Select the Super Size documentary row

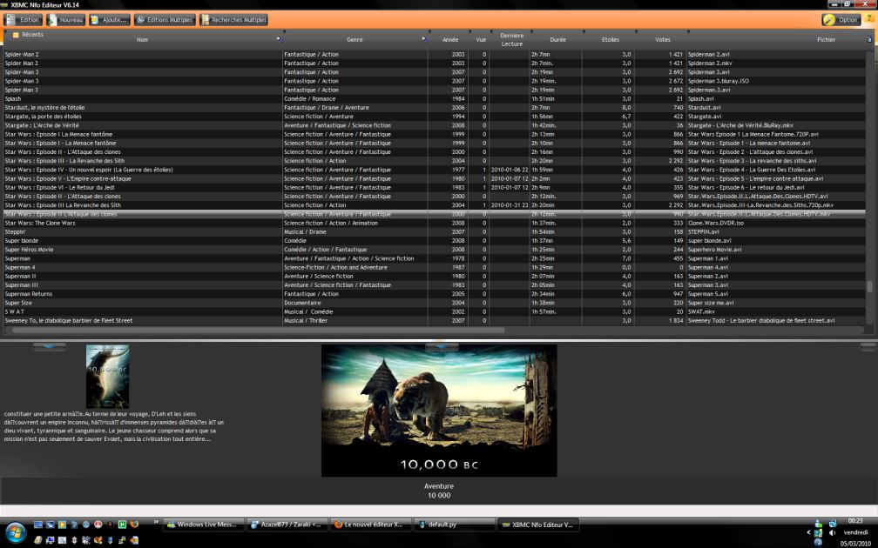434,303
